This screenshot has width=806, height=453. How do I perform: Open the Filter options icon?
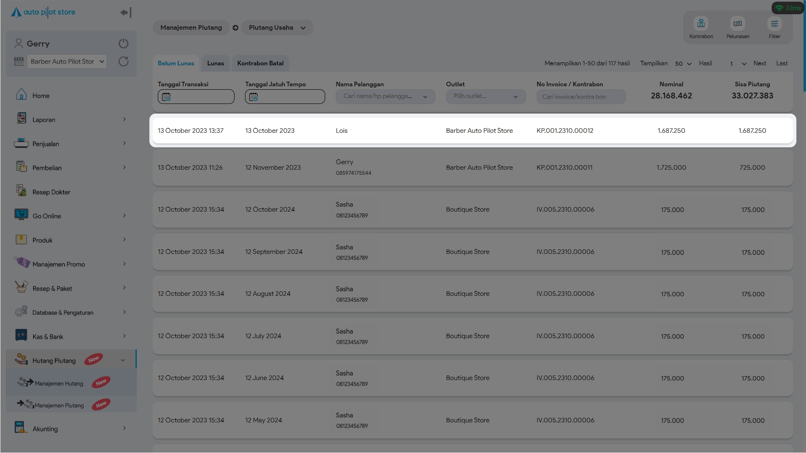coord(774,24)
